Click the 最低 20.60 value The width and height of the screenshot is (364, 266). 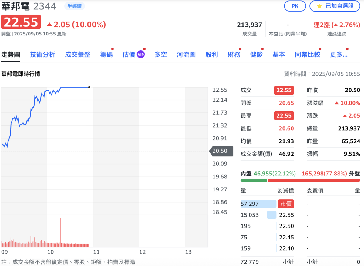[286, 128]
